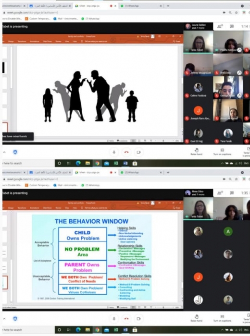250x336 pixels.
Task: Open Microsoft Edge in the upper taskbar
Action: point(78,163)
